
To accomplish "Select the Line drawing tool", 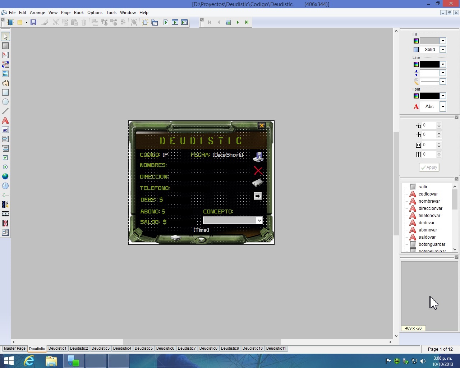I will coord(5,111).
